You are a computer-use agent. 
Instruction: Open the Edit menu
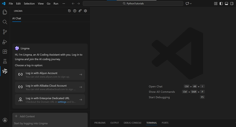[x=18, y=4]
